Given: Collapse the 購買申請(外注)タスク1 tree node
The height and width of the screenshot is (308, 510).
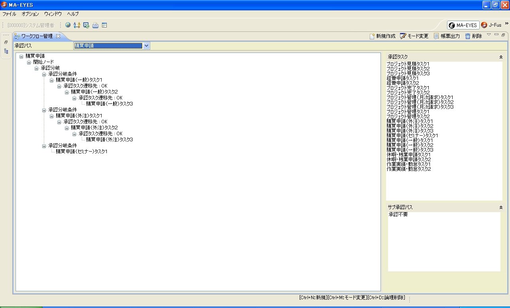Looking at the screenshot, I should [52, 116].
